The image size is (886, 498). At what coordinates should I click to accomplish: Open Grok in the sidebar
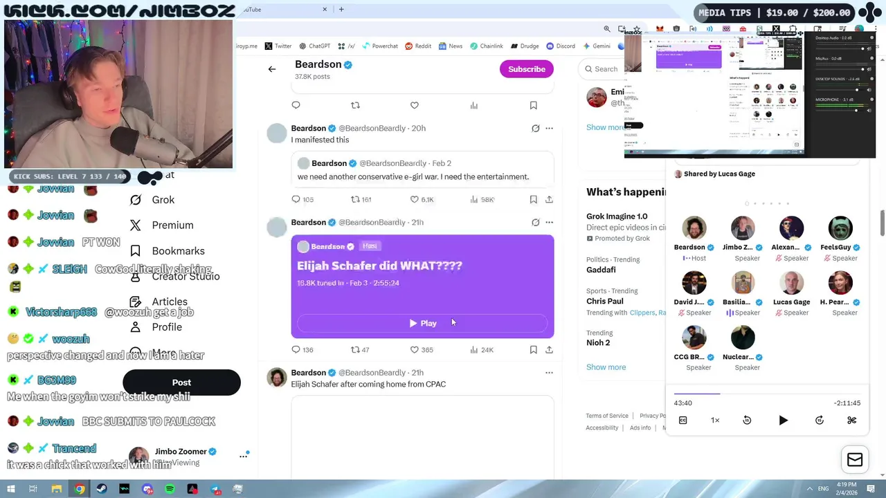154,200
